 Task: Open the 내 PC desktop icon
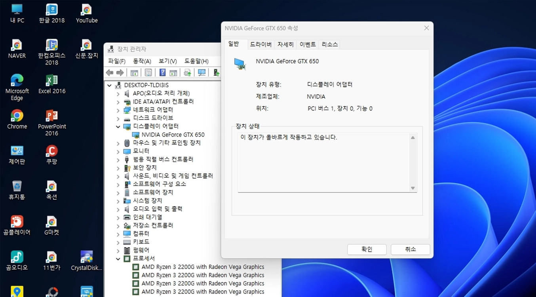point(17,13)
